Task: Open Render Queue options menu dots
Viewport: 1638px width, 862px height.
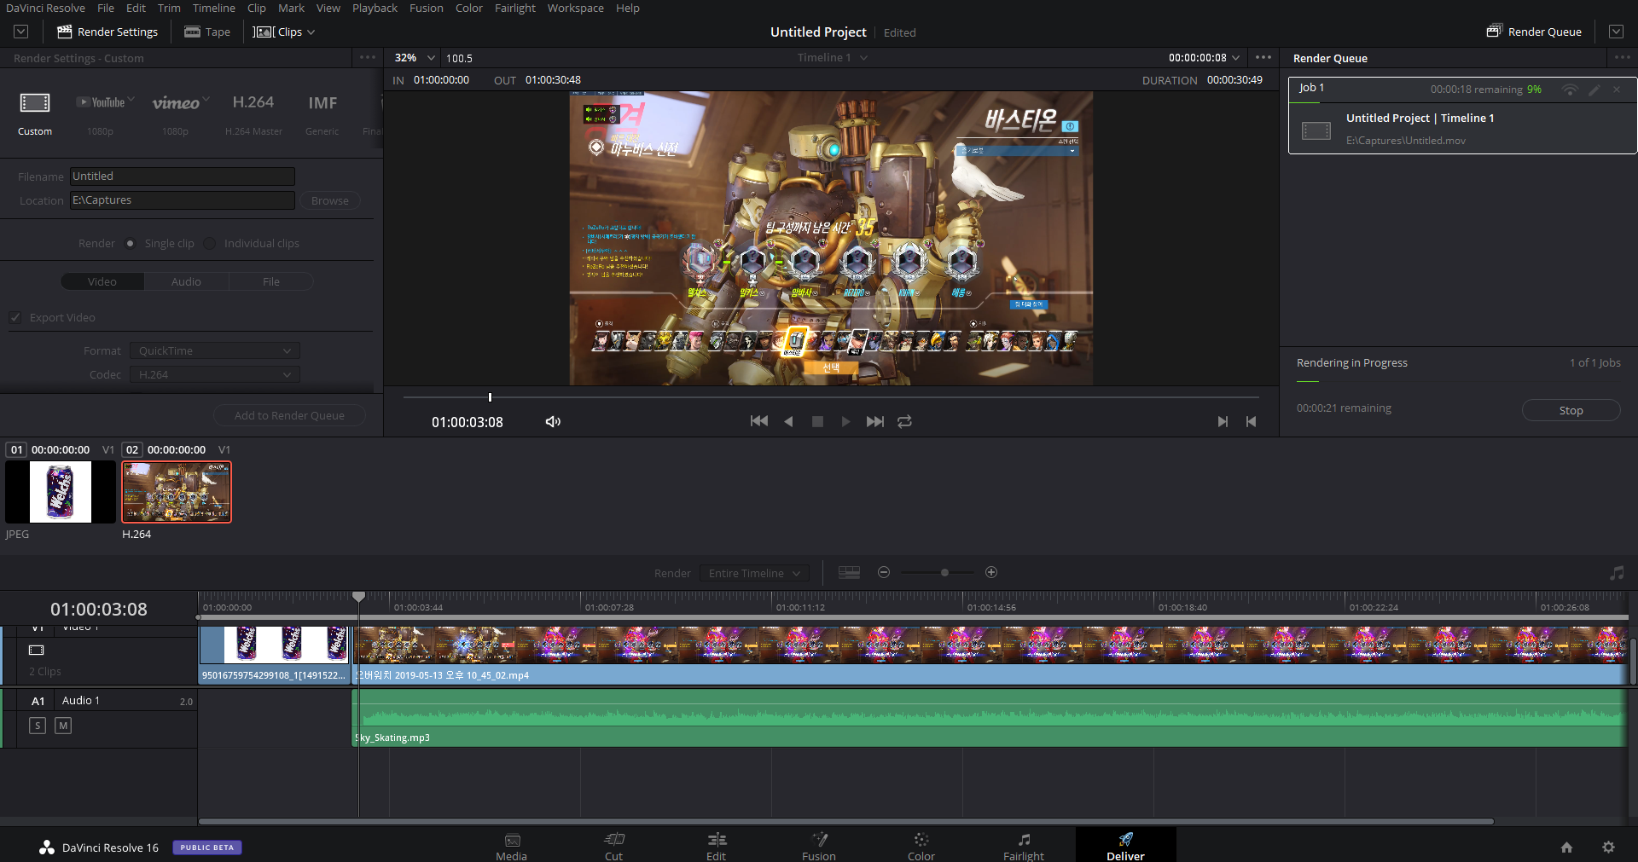Action: (x=1622, y=57)
